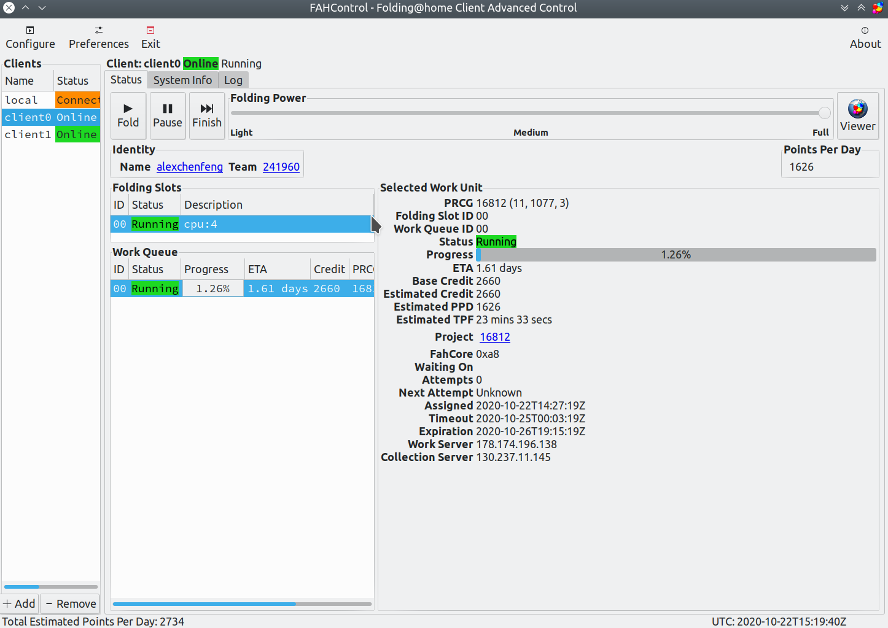Click the Work Queue Progress column header
Image resolution: width=888 pixels, height=628 pixels.
[x=213, y=269]
